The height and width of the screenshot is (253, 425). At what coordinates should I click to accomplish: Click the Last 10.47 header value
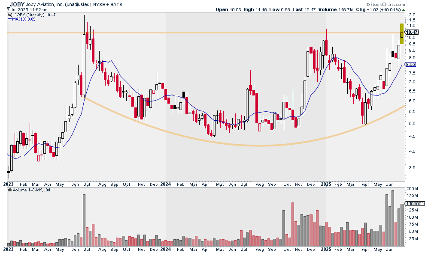pos(304,9)
